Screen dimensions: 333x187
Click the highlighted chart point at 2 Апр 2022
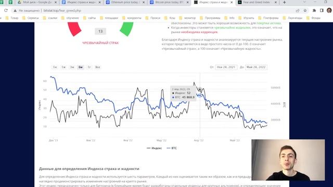(x=200, y=89)
